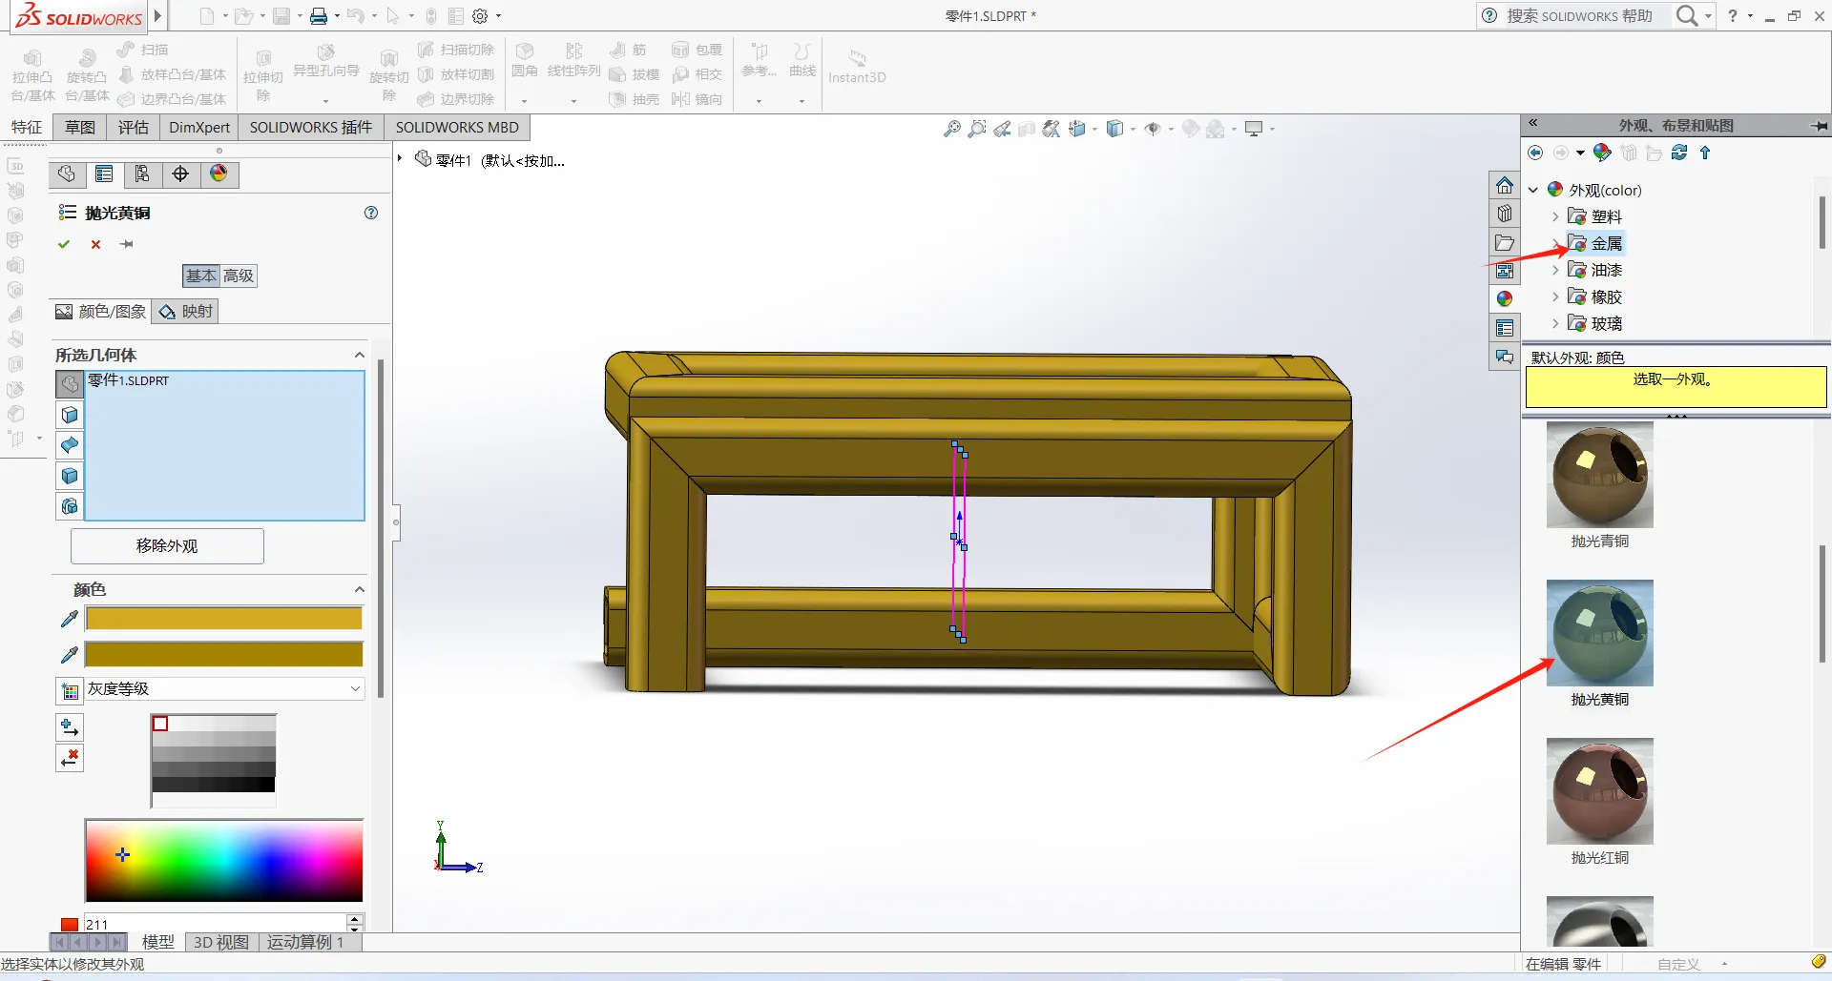Expand the 塑料 plastics folder
This screenshot has height=981, width=1832.
pyautogui.click(x=1555, y=216)
